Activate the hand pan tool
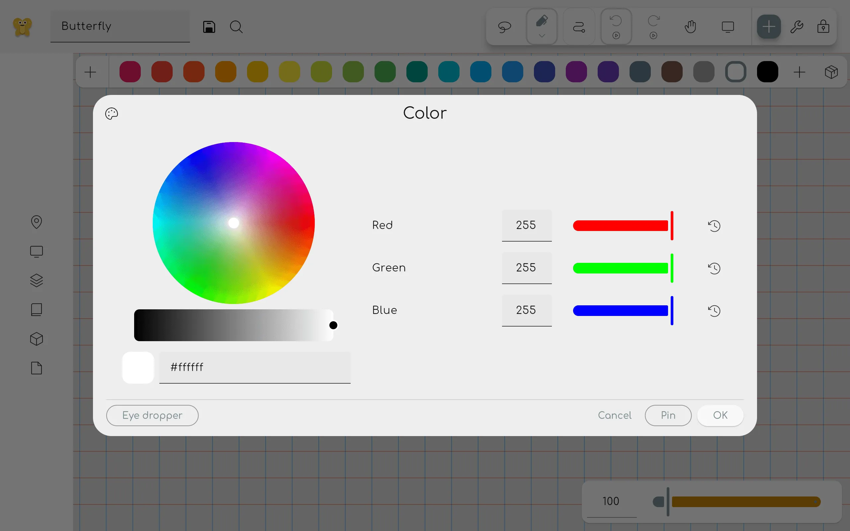The width and height of the screenshot is (850, 531). click(x=690, y=26)
